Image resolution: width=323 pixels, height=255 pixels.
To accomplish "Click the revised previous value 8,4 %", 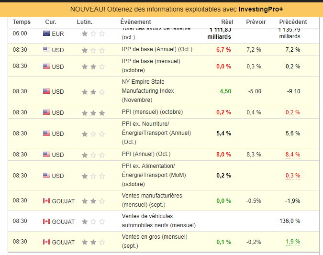I will click(292, 155).
